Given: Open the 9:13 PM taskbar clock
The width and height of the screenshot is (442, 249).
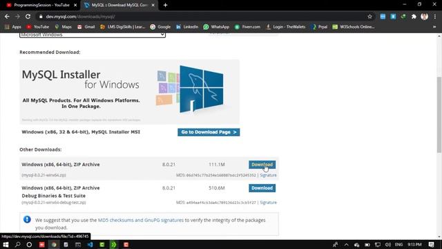Looking at the screenshot, I should tap(414, 244).
